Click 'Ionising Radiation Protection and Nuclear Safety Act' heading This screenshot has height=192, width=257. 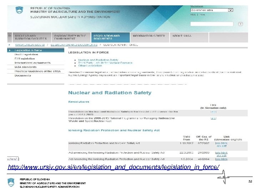[x=114, y=130]
